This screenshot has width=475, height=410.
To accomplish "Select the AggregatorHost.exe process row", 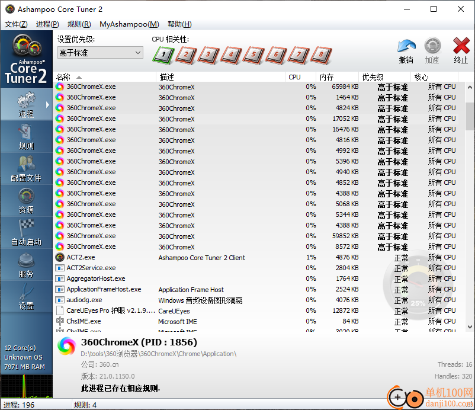I will click(x=256, y=279).
